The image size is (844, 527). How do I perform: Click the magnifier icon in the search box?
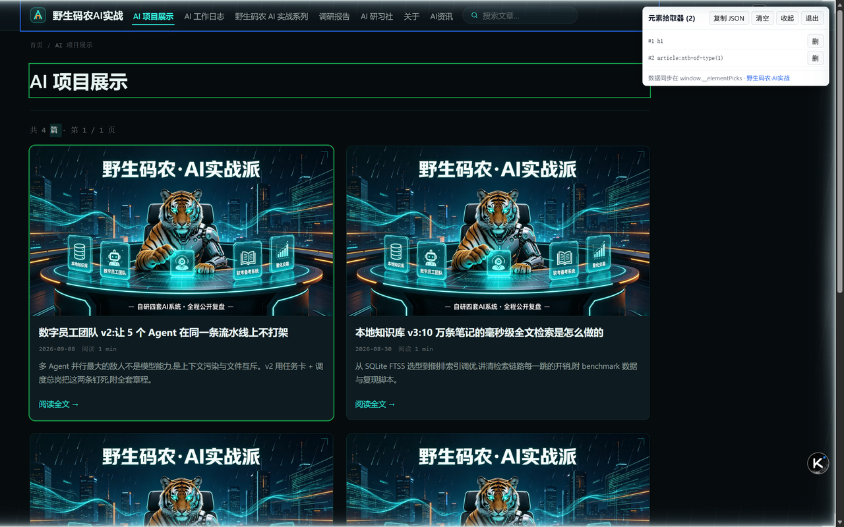click(474, 15)
